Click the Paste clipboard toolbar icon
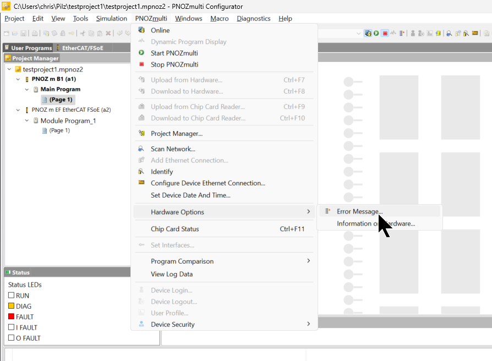The height and width of the screenshot is (361, 492). point(100,33)
